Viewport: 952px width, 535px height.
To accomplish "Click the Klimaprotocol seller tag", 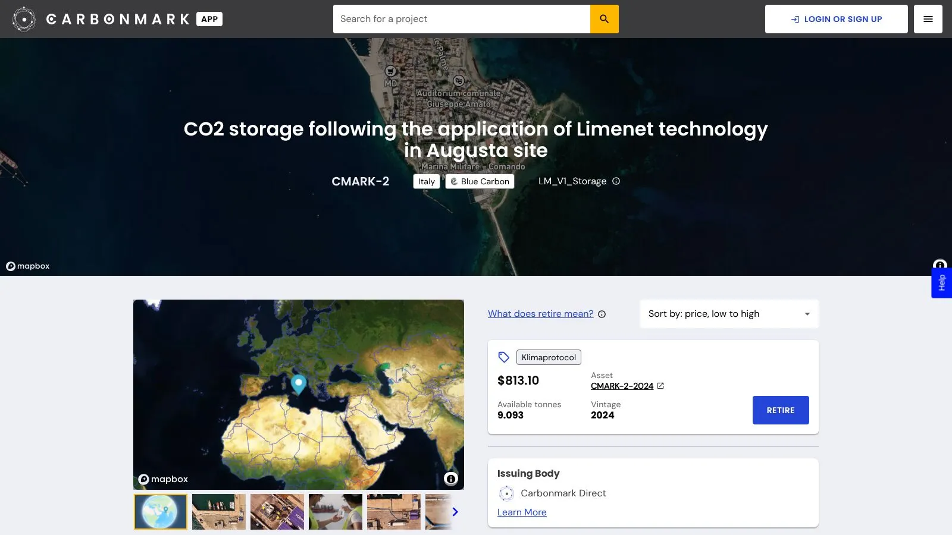I will [549, 357].
